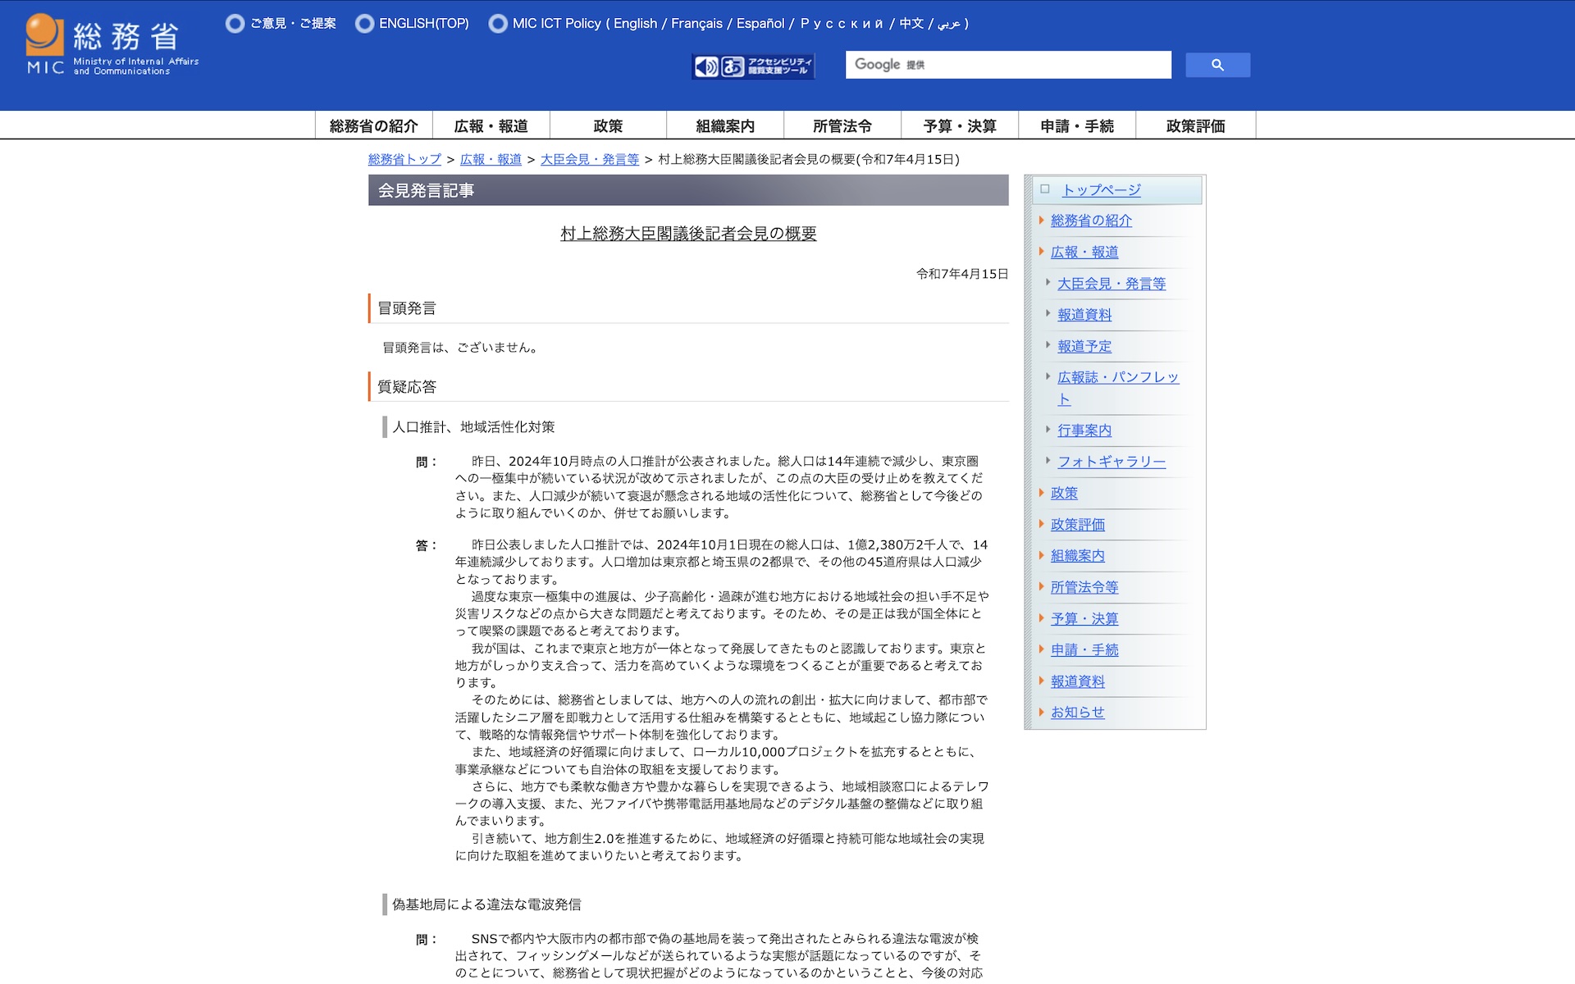Image resolution: width=1575 pixels, height=984 pixels.
Task: Open the フォトギャラリー sidebar link
Action: pos(1111,462)
